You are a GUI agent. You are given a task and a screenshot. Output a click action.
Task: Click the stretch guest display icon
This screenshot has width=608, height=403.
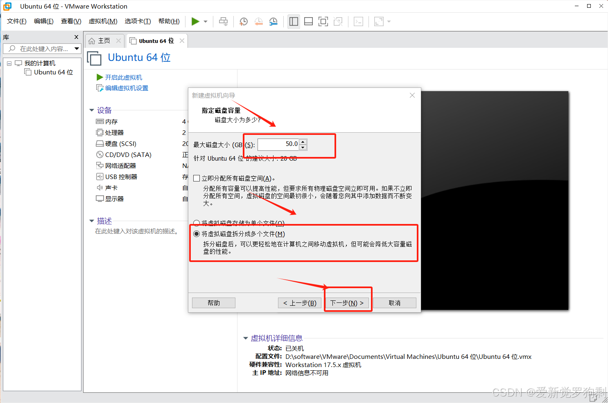379,21
